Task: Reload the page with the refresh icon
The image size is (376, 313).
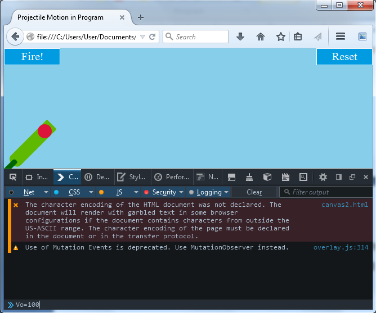Action: (x=153, y=37)
